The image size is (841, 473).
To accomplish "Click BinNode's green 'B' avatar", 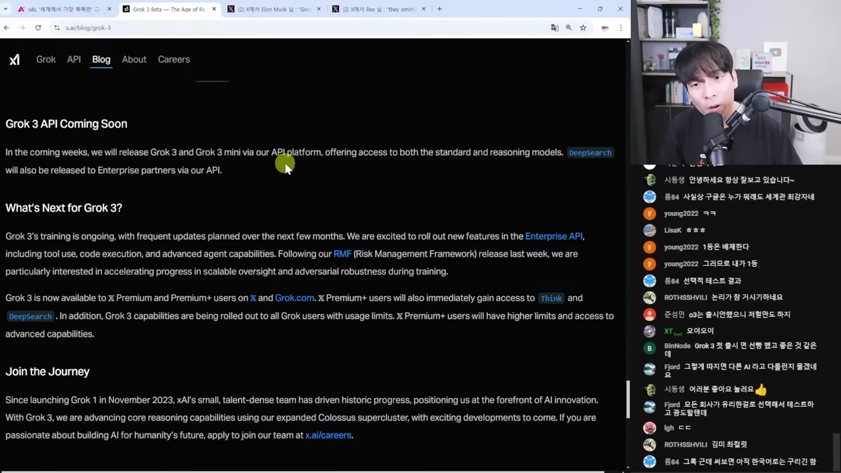I will click(x=650, y=348).
